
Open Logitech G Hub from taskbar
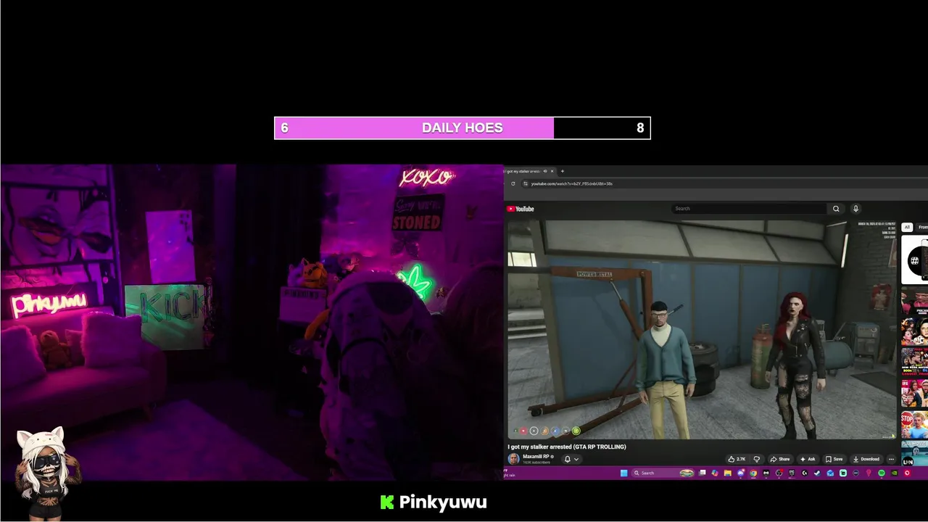tap(804, 473)
